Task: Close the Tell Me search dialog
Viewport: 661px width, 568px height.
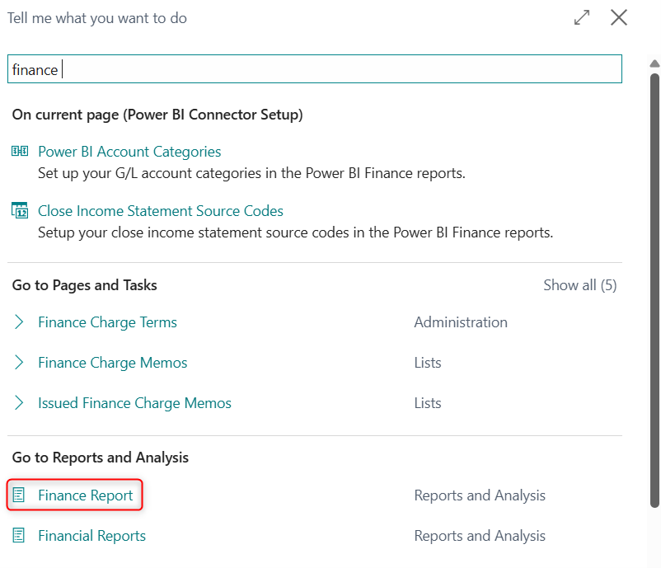Action: tap(619, 17)
